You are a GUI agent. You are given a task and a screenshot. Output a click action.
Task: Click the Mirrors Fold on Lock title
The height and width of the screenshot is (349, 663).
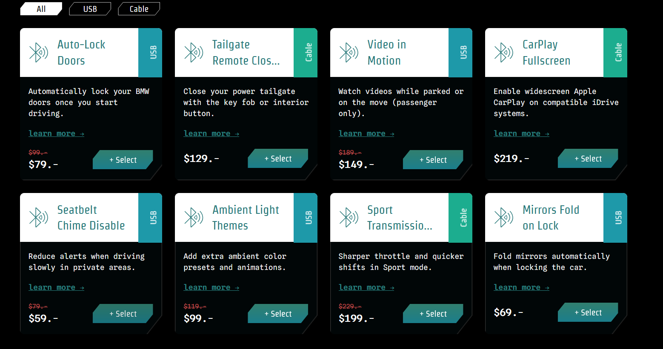pos(551,218)
